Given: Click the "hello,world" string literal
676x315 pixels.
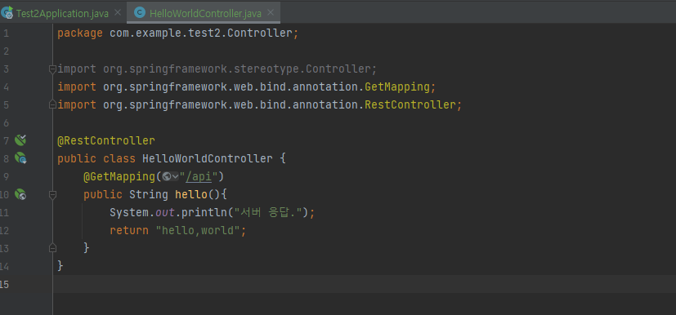Looking at the screenshot, I should tap(198, 230).
